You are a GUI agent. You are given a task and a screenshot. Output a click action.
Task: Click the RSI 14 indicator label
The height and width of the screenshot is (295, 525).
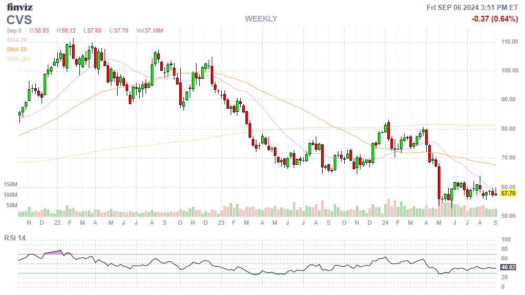pos(15,238)
